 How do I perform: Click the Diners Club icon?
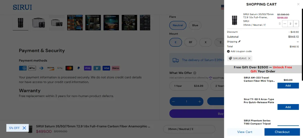[41, 68]
